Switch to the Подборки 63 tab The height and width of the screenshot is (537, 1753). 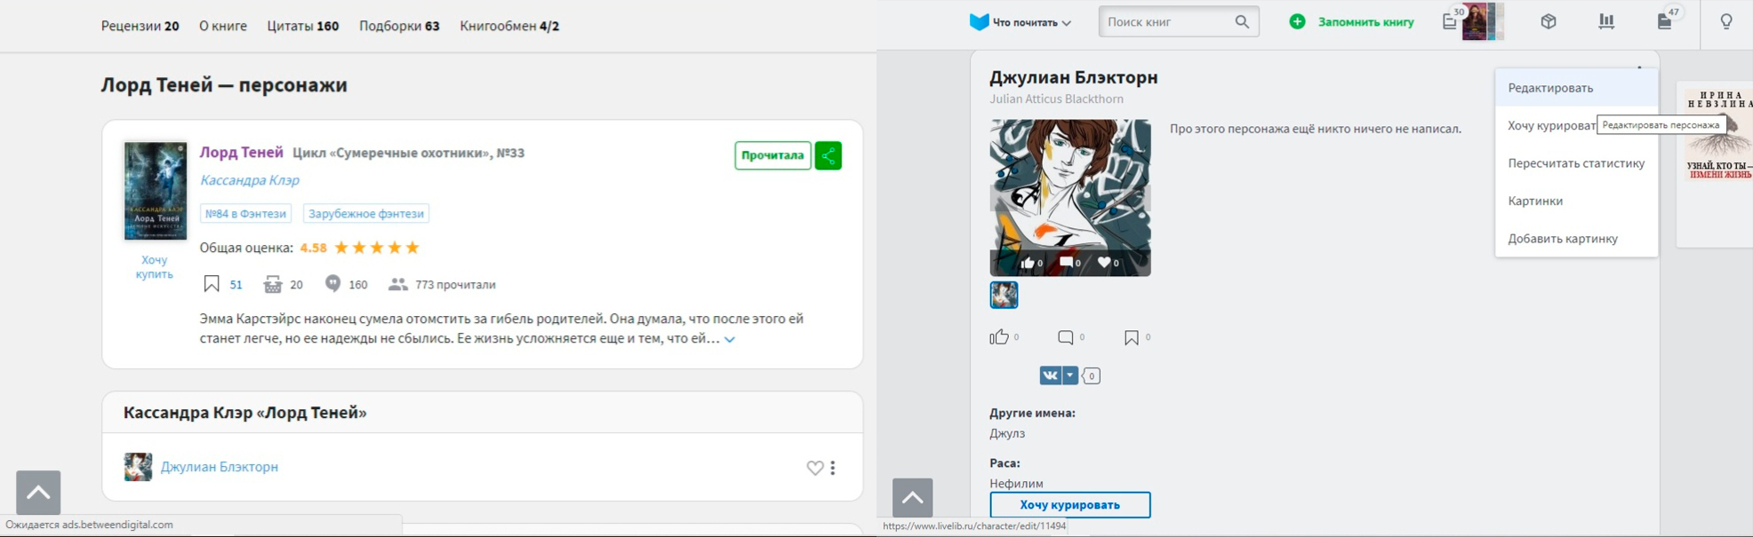click(x=399, y=26)
